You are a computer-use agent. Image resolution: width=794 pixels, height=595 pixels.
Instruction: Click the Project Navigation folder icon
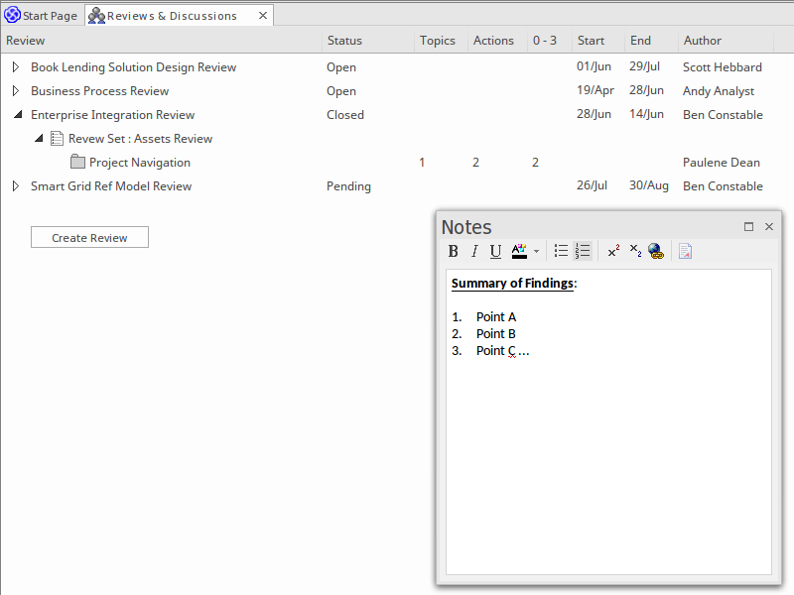point(77,163)
